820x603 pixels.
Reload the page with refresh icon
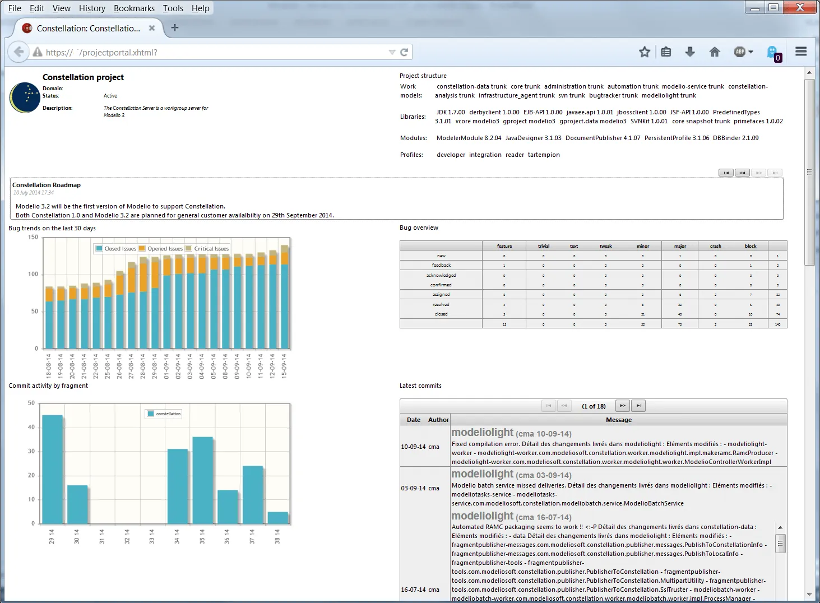tap(404, 52)
